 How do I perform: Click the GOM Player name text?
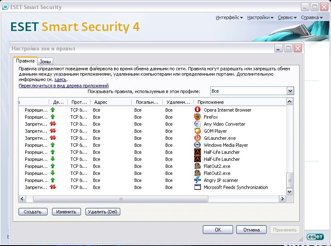point(215,131)
